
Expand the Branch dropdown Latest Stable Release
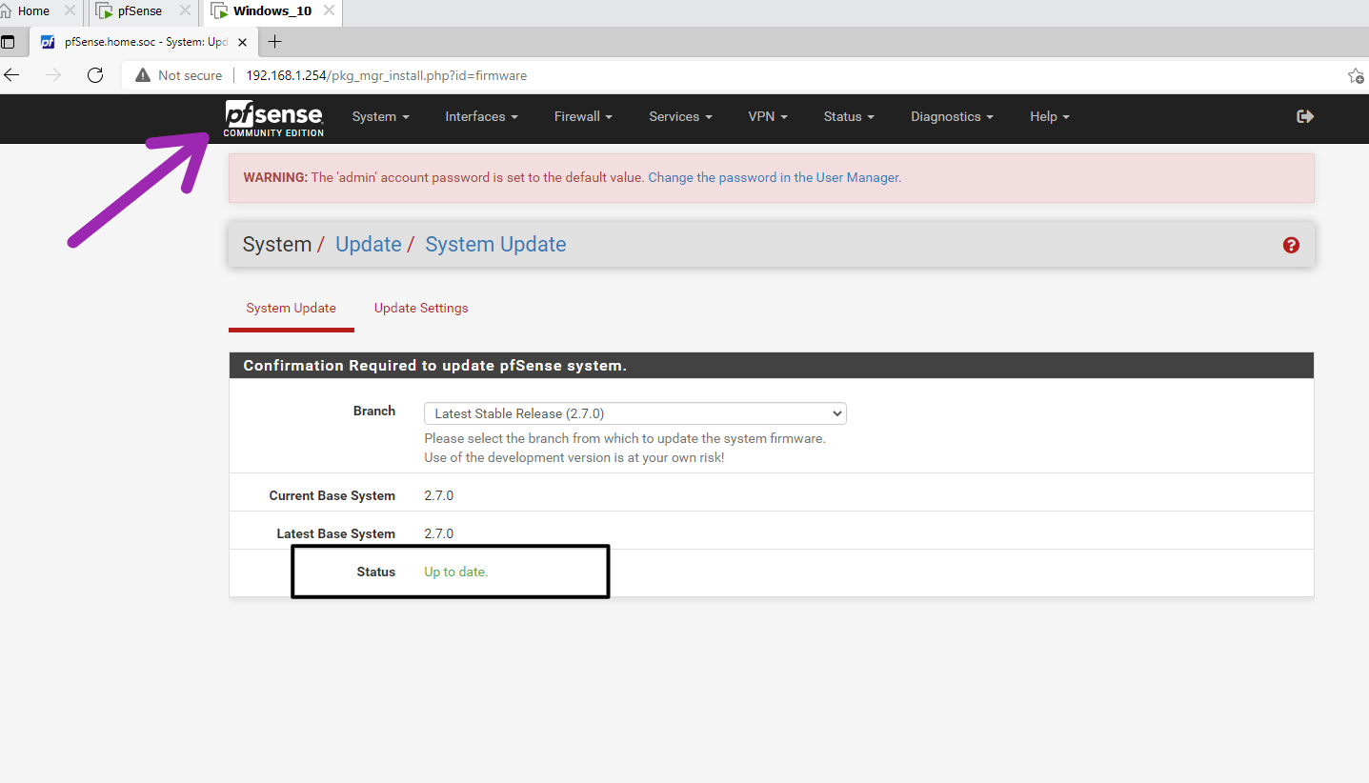[x=635, y=413]
